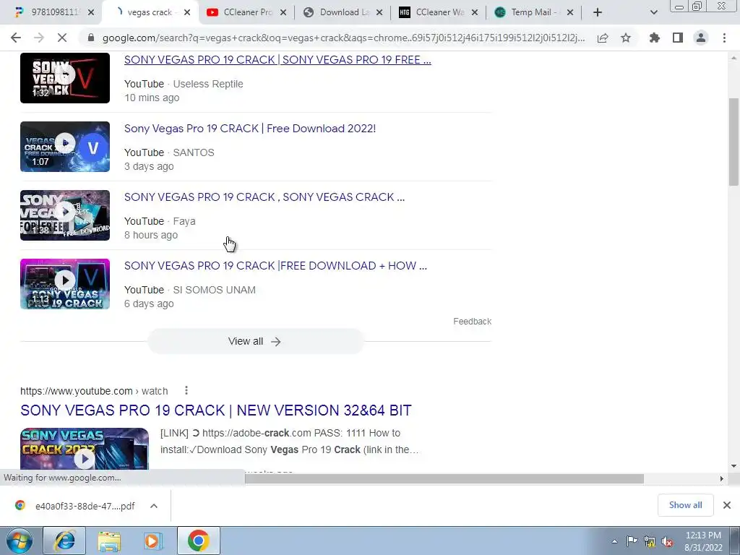Open 'Sony Vegas Pro 19 CRACK | Free Download 2022!' link
The height and width of the screenshot is (555, 740).
click(249, 129)
